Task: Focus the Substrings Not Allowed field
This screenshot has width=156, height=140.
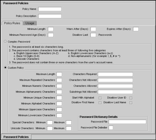Action: [x=115, y=92]
